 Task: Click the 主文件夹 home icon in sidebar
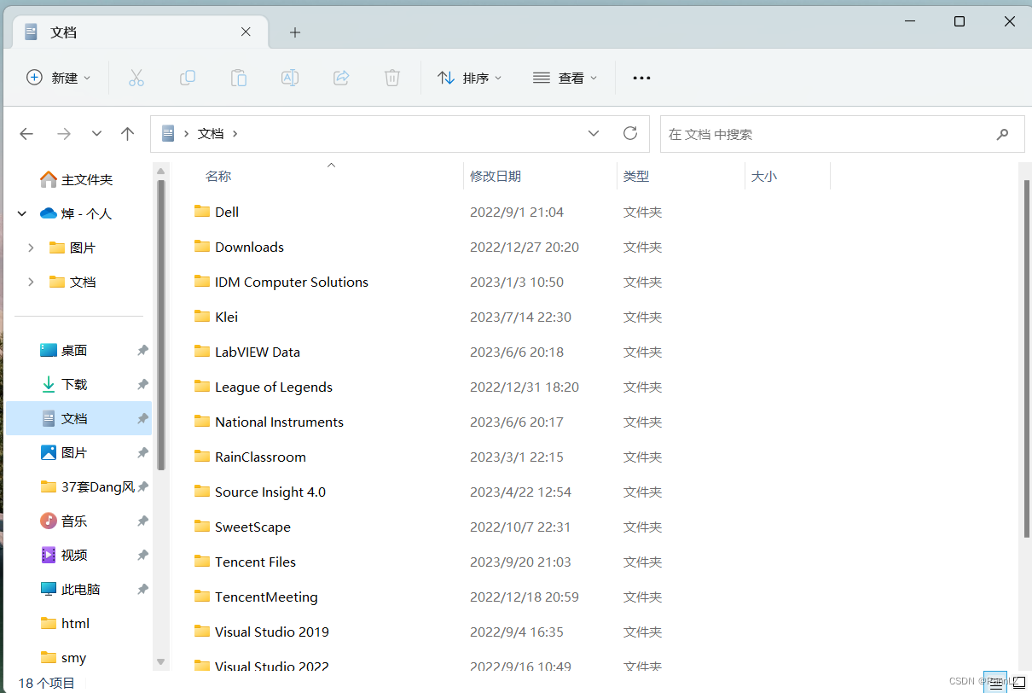click(x=49, y=179)
